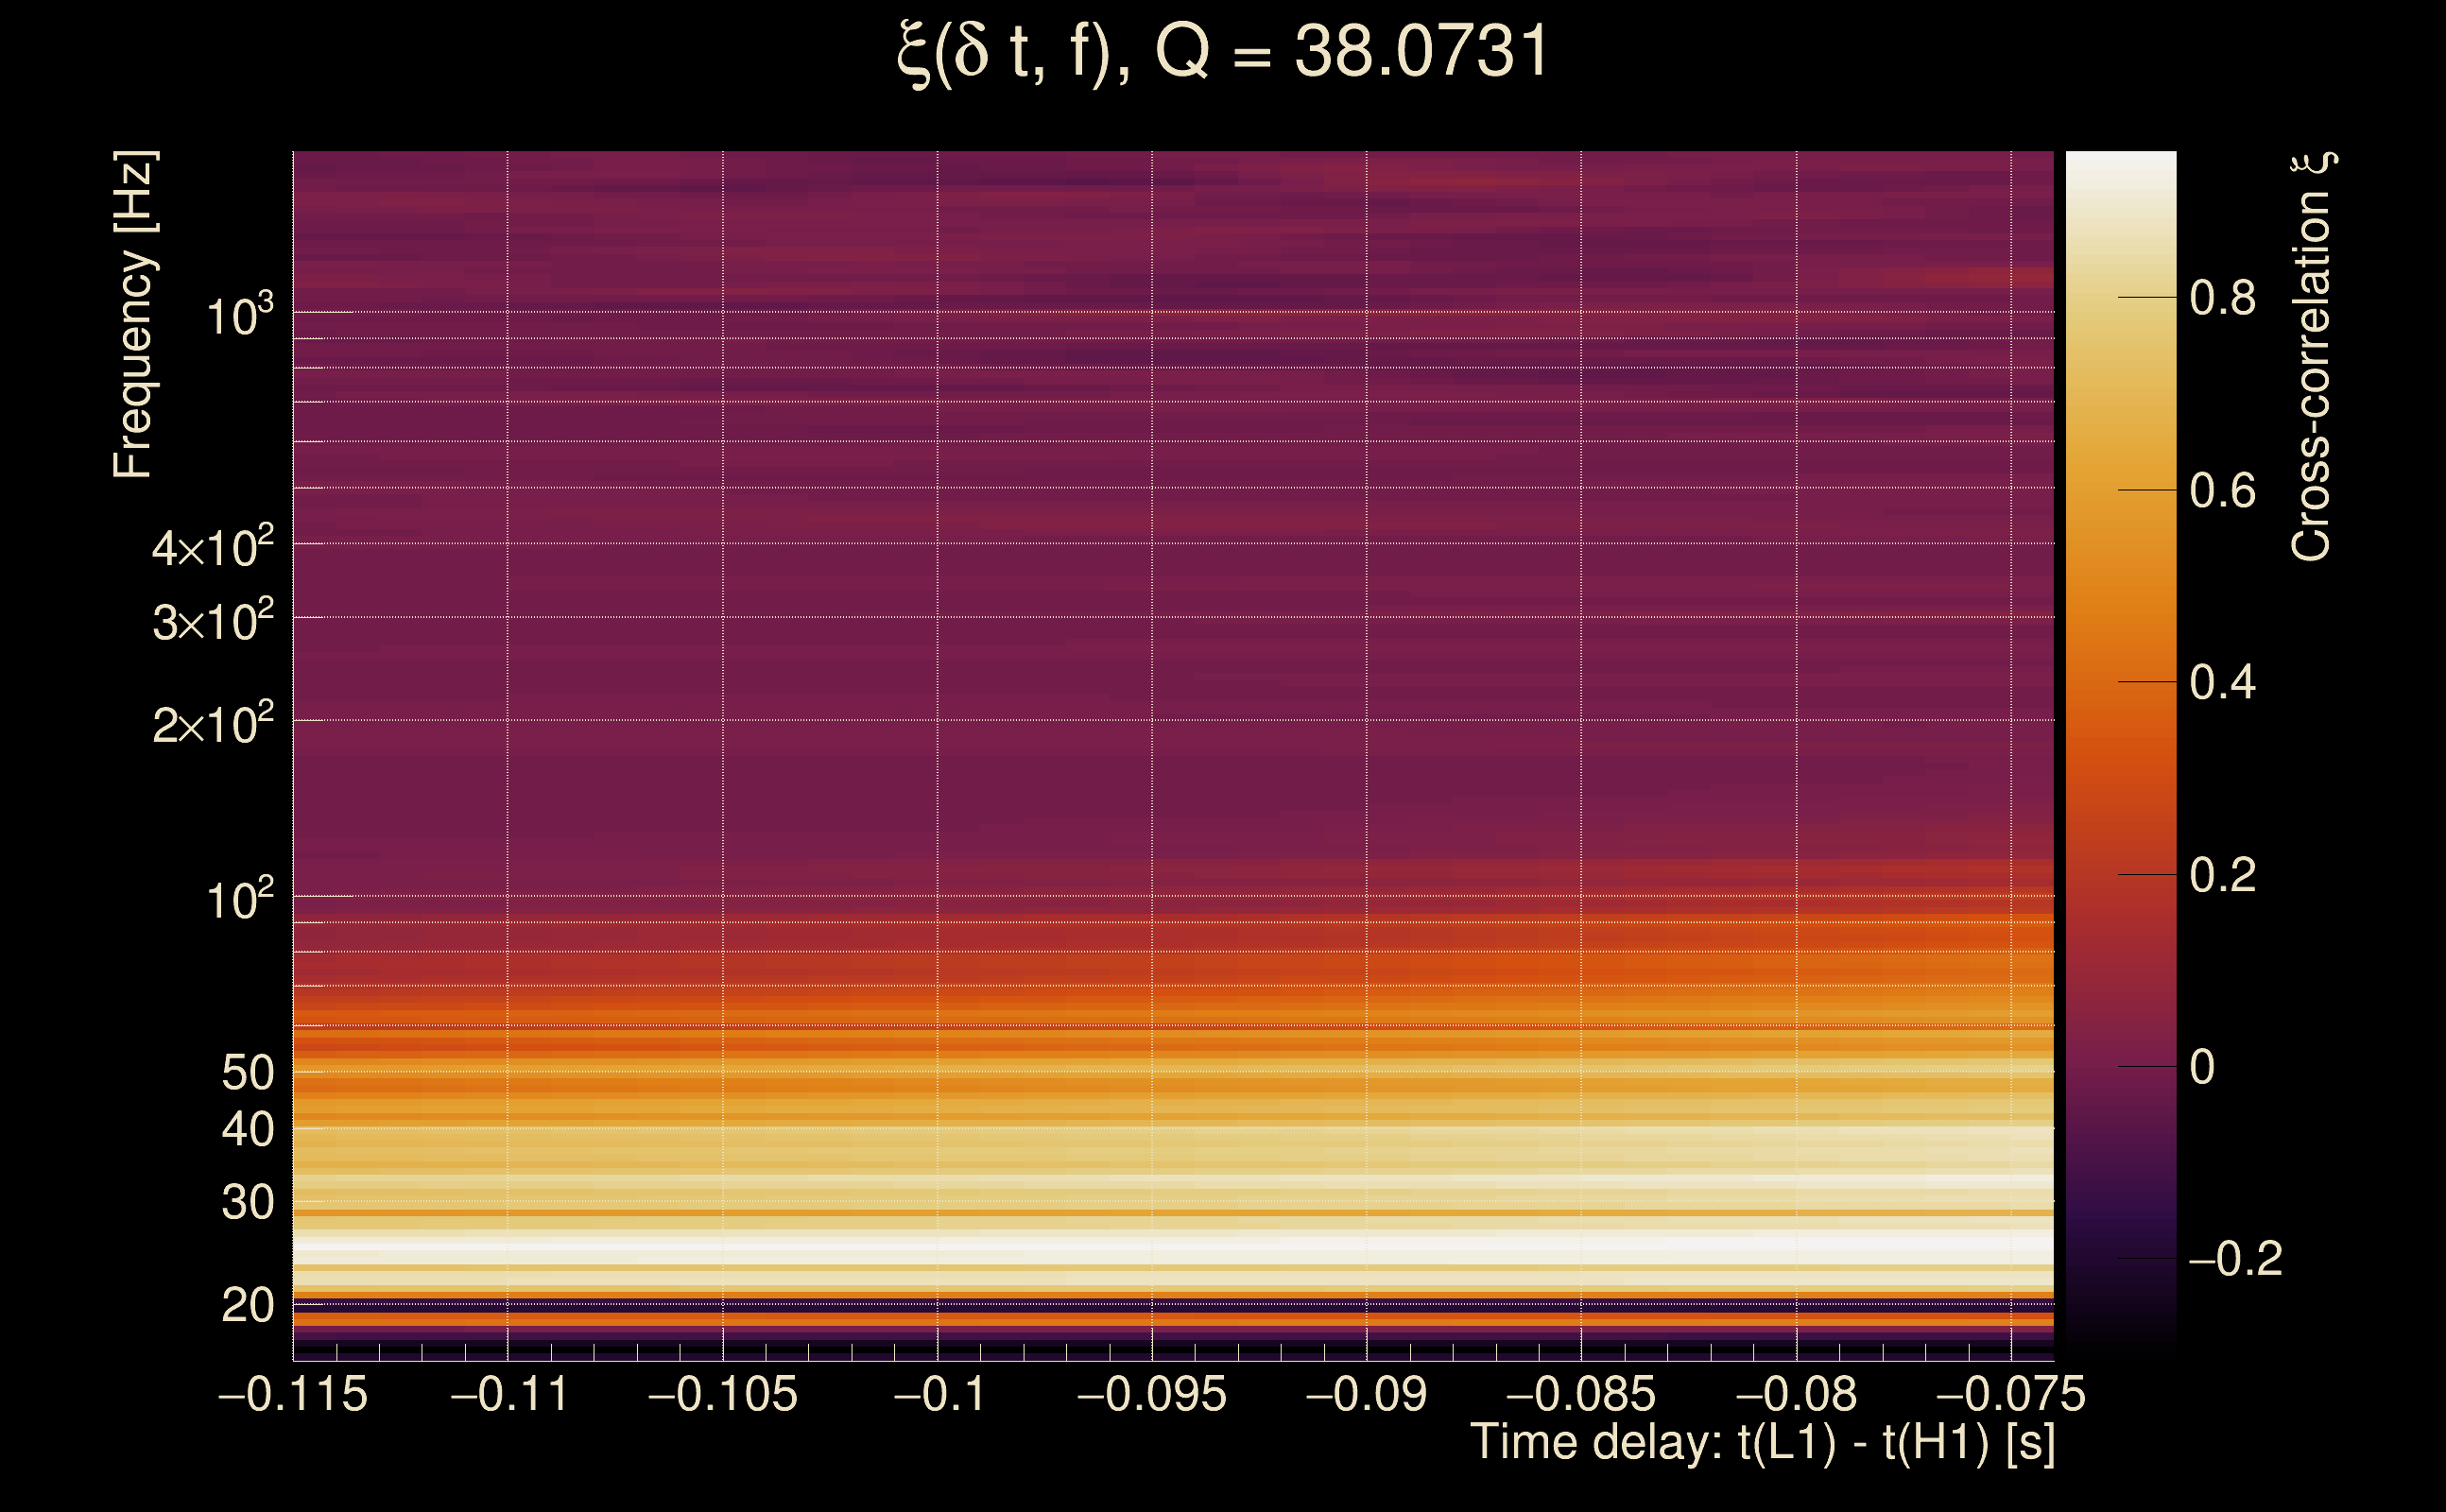Click the −0.09 x-axis tick label
This screenshot has width=2446, height=1512.
pos(1366,1394)
